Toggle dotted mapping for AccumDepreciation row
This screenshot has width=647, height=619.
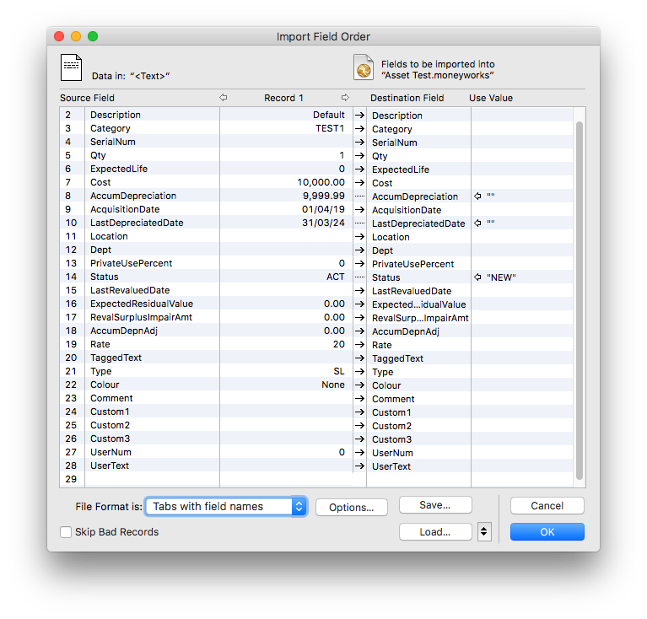point(360,196)
